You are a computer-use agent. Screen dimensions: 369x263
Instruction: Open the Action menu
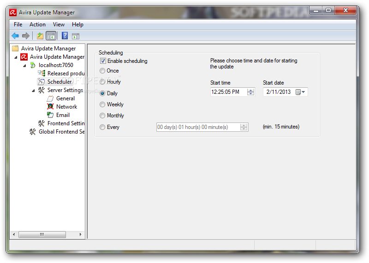(x=37, y=24)
